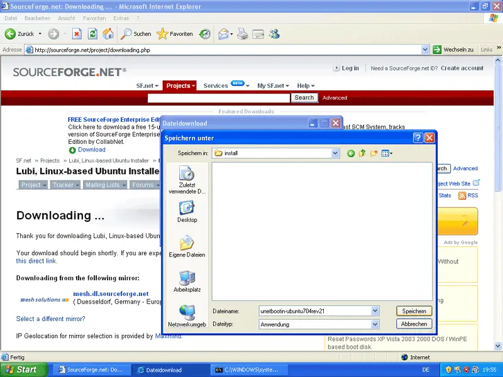Expand the Dateiname dropdown arrow
The image size is (503, 377).
coord(375,310)
